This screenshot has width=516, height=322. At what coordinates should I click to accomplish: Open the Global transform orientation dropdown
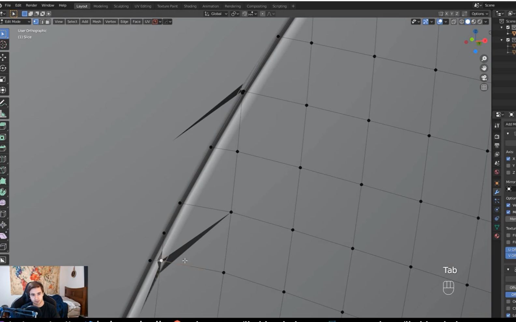(x=216, y=14)
